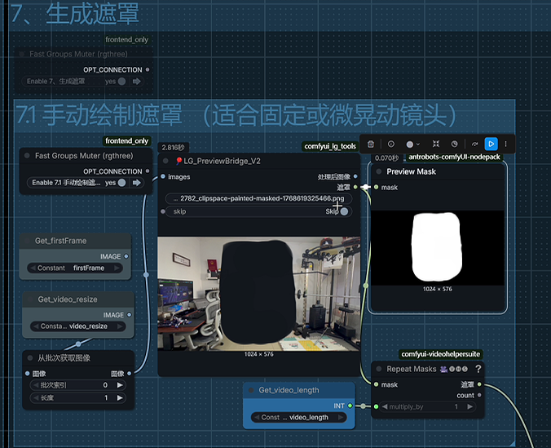Open the three-dot more options menu

505,144
